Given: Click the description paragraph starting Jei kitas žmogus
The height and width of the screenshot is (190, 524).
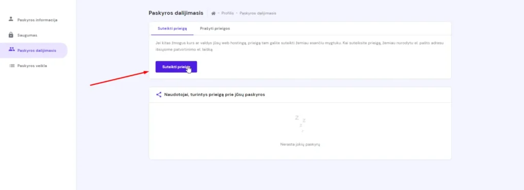Looking at the screenshot, I should click(x=300, y=46).
